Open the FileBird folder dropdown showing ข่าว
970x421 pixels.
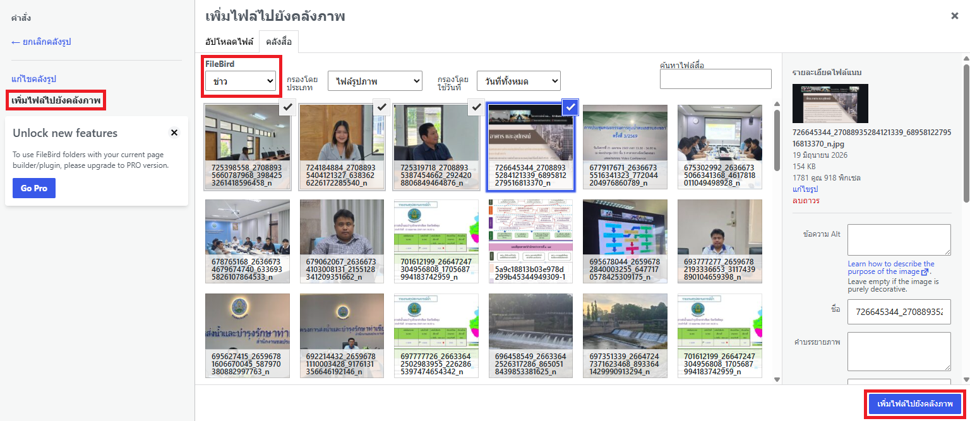coord(241,81)
